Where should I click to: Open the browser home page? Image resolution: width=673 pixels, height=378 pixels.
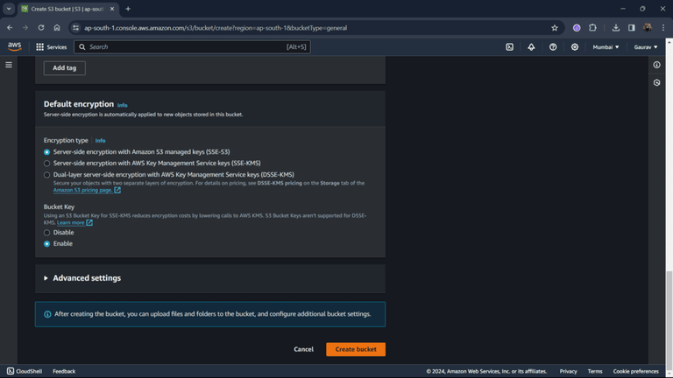(x=57, y=28)
